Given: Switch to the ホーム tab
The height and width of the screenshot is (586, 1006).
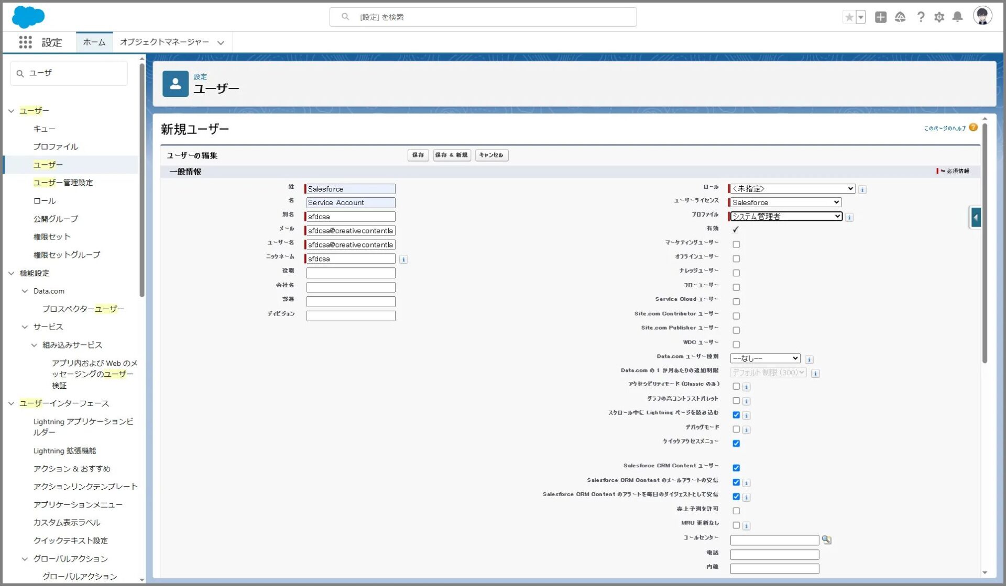Looking at the screenshot, I should click(x=94, y=42).
